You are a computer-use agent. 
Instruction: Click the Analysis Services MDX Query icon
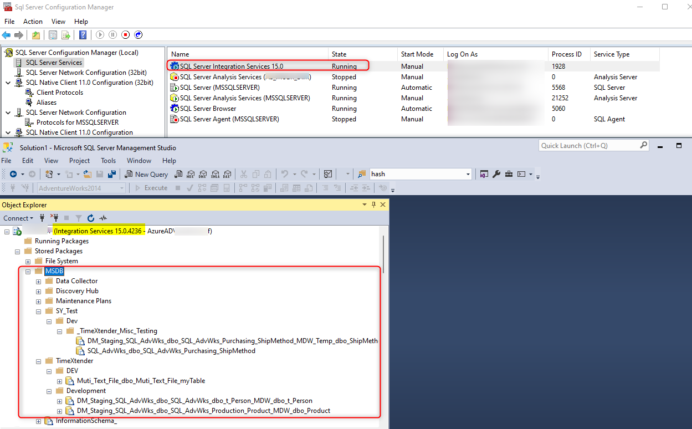click(x=191, y=174)
